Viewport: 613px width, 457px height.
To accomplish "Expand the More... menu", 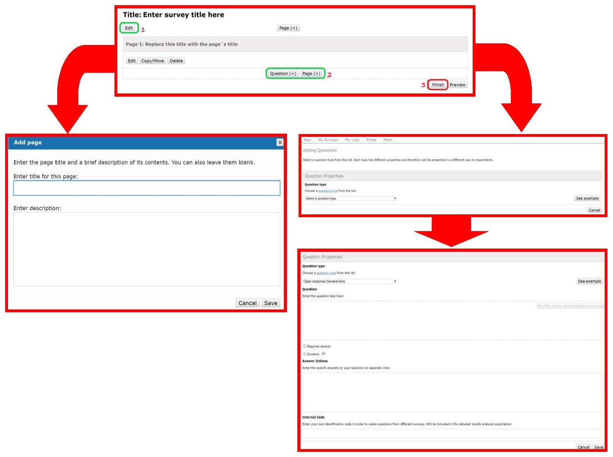I will (389, 140).
